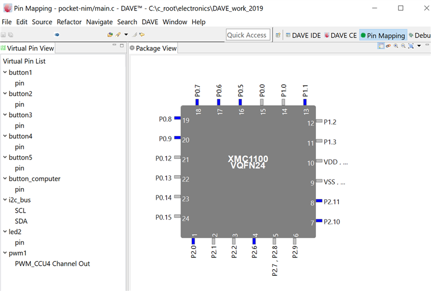
Task: Select the pin entry under led2
Action: coord(20,242)
